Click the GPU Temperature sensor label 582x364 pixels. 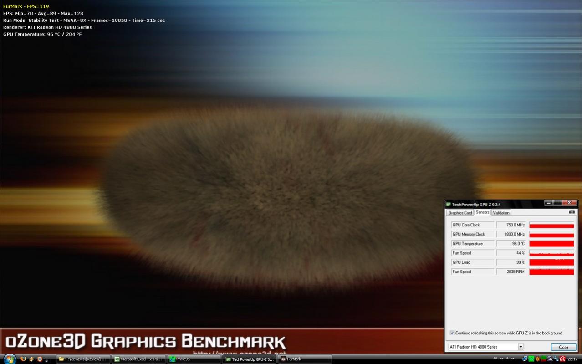(472, 244)
